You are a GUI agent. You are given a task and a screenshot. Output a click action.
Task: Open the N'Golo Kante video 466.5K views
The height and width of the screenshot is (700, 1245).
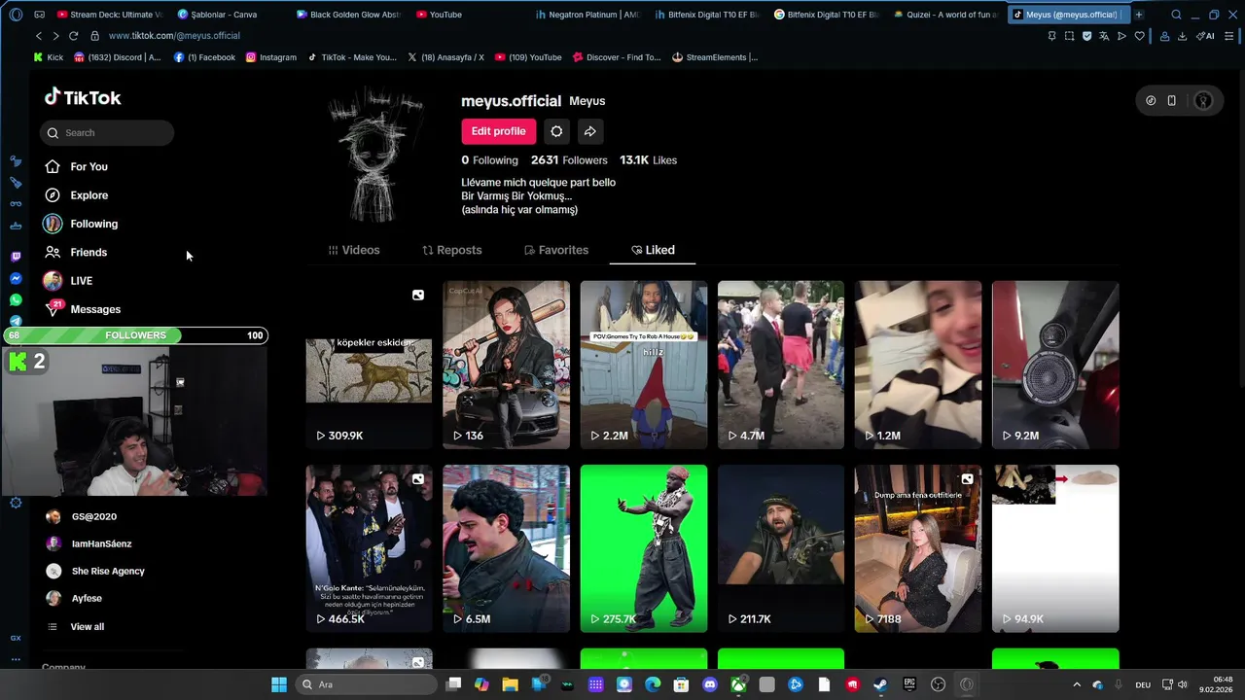[369, 548]
